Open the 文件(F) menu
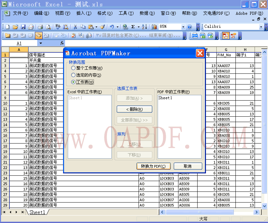268x223 pixels. [20, 13]
